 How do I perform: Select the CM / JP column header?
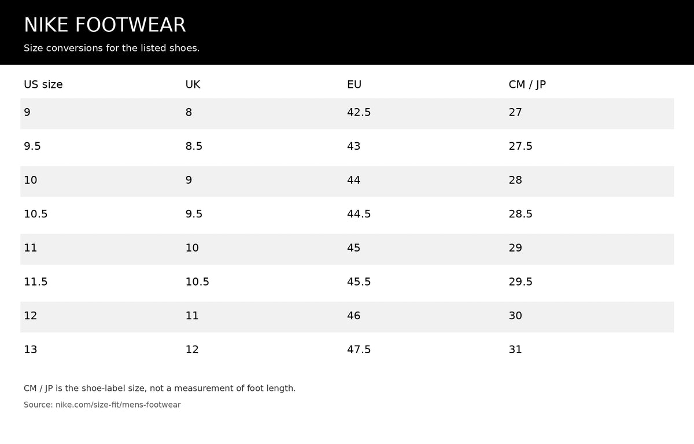tap(527, 84)
